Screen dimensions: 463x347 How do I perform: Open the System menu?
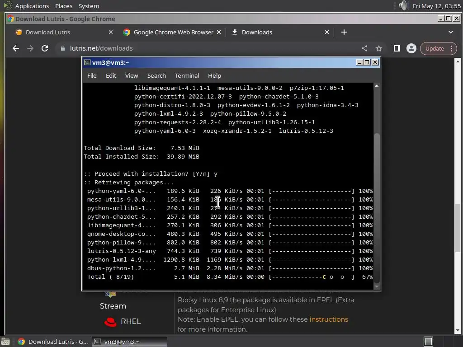pos(89,6)
